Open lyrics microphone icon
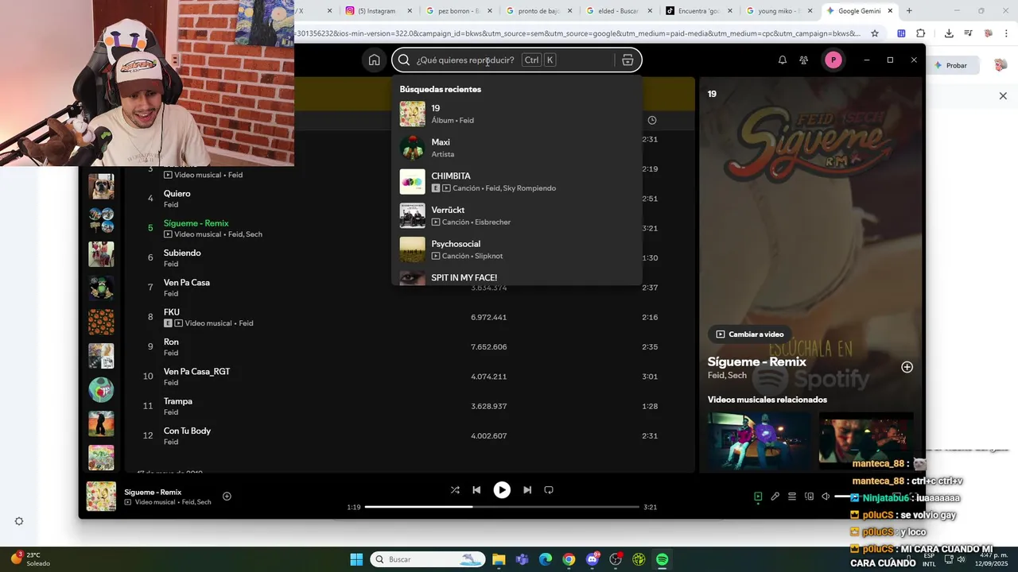 pos(775,497)
